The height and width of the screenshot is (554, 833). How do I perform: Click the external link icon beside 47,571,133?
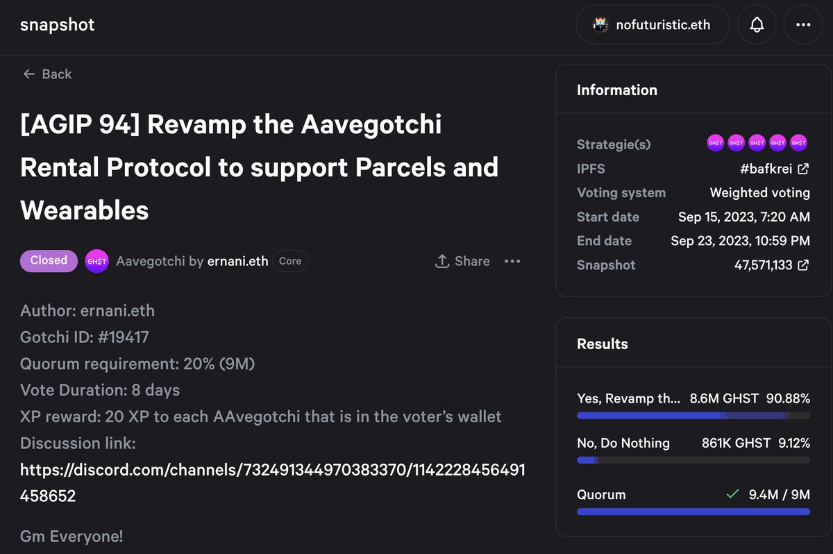(x=803, y=265)
